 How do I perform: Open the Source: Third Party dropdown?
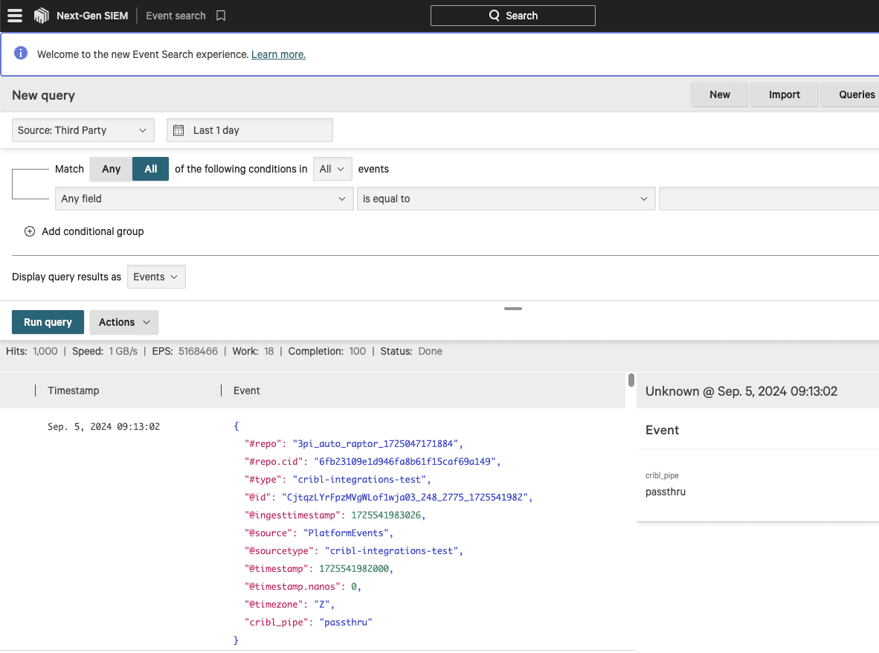point(83,130)
